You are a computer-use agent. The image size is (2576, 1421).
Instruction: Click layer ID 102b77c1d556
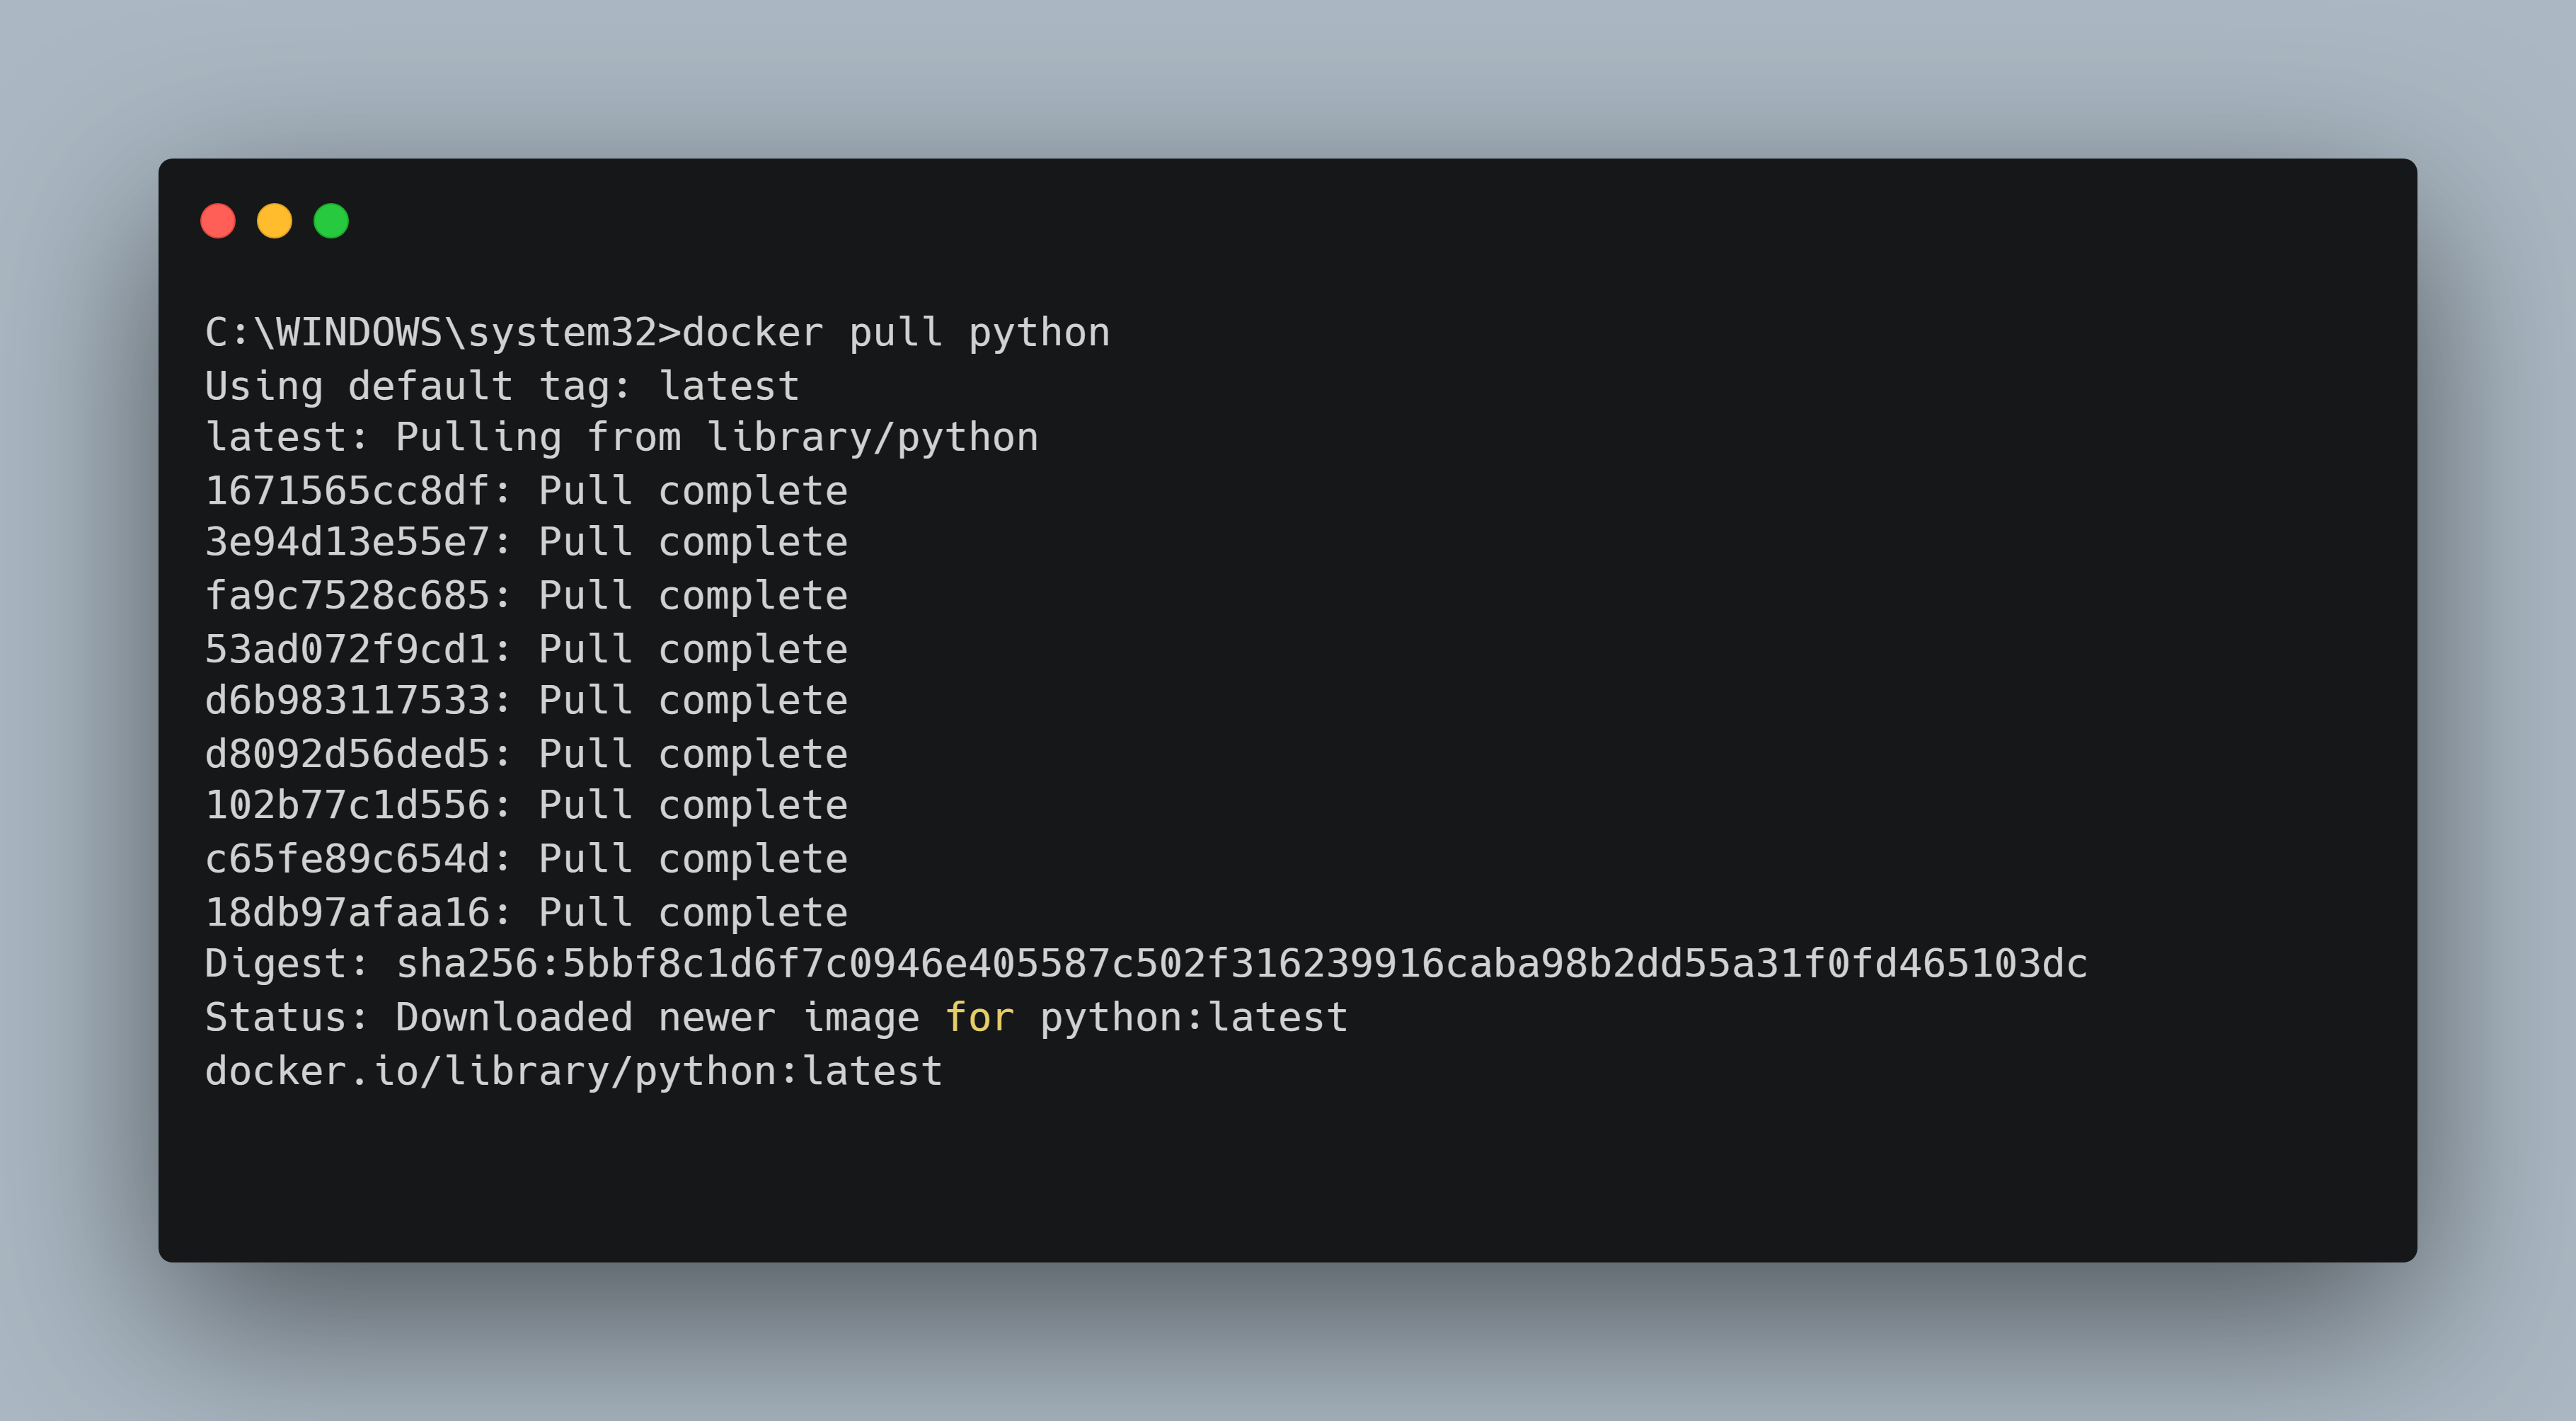click(347, 805)
